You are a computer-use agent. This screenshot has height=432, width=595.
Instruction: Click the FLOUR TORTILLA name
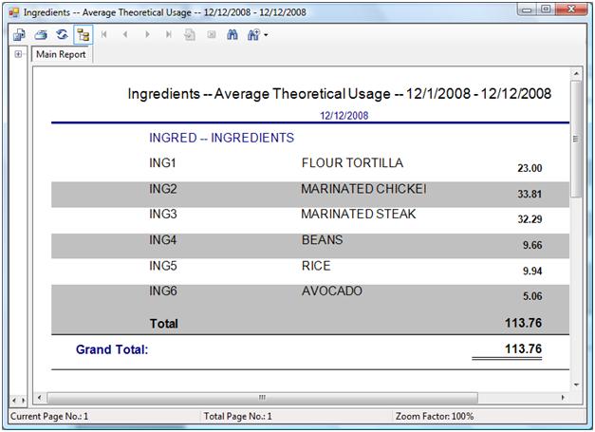coord(352,163)
